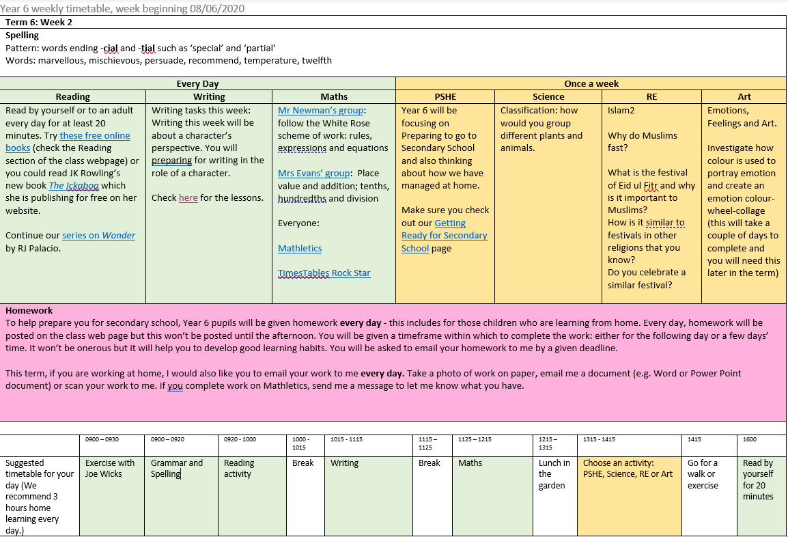
Task: Click the "here" link for writing lessons
Action: 188,198
